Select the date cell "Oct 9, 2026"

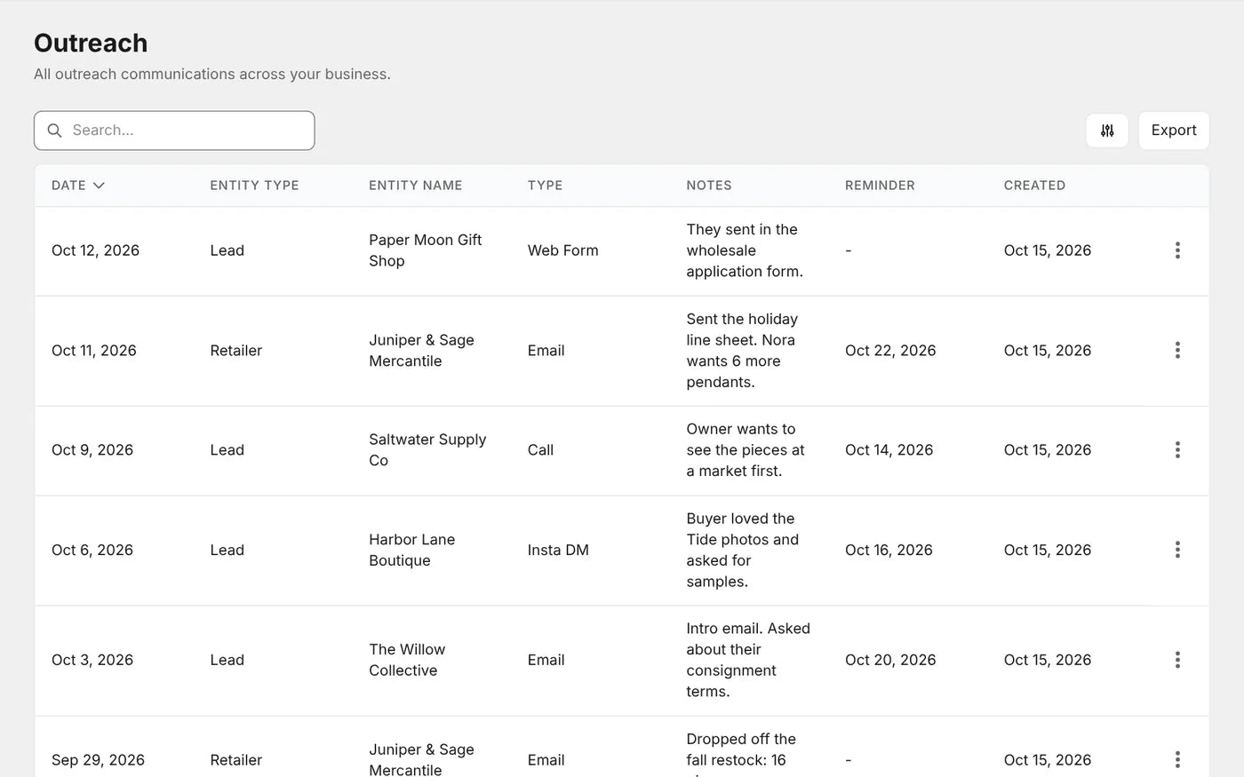(x=92, y=450)
